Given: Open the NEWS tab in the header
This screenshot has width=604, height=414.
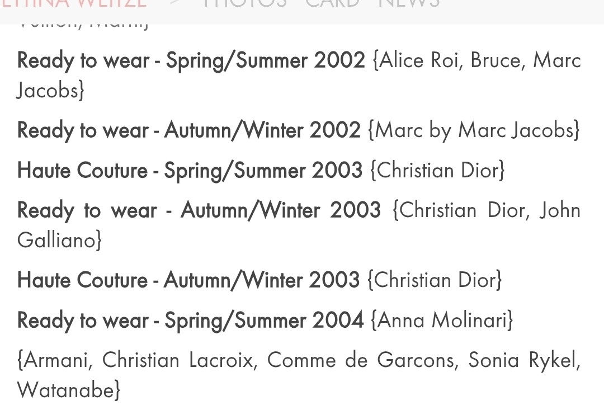Looking at the screenshot, I should [409, 3].
